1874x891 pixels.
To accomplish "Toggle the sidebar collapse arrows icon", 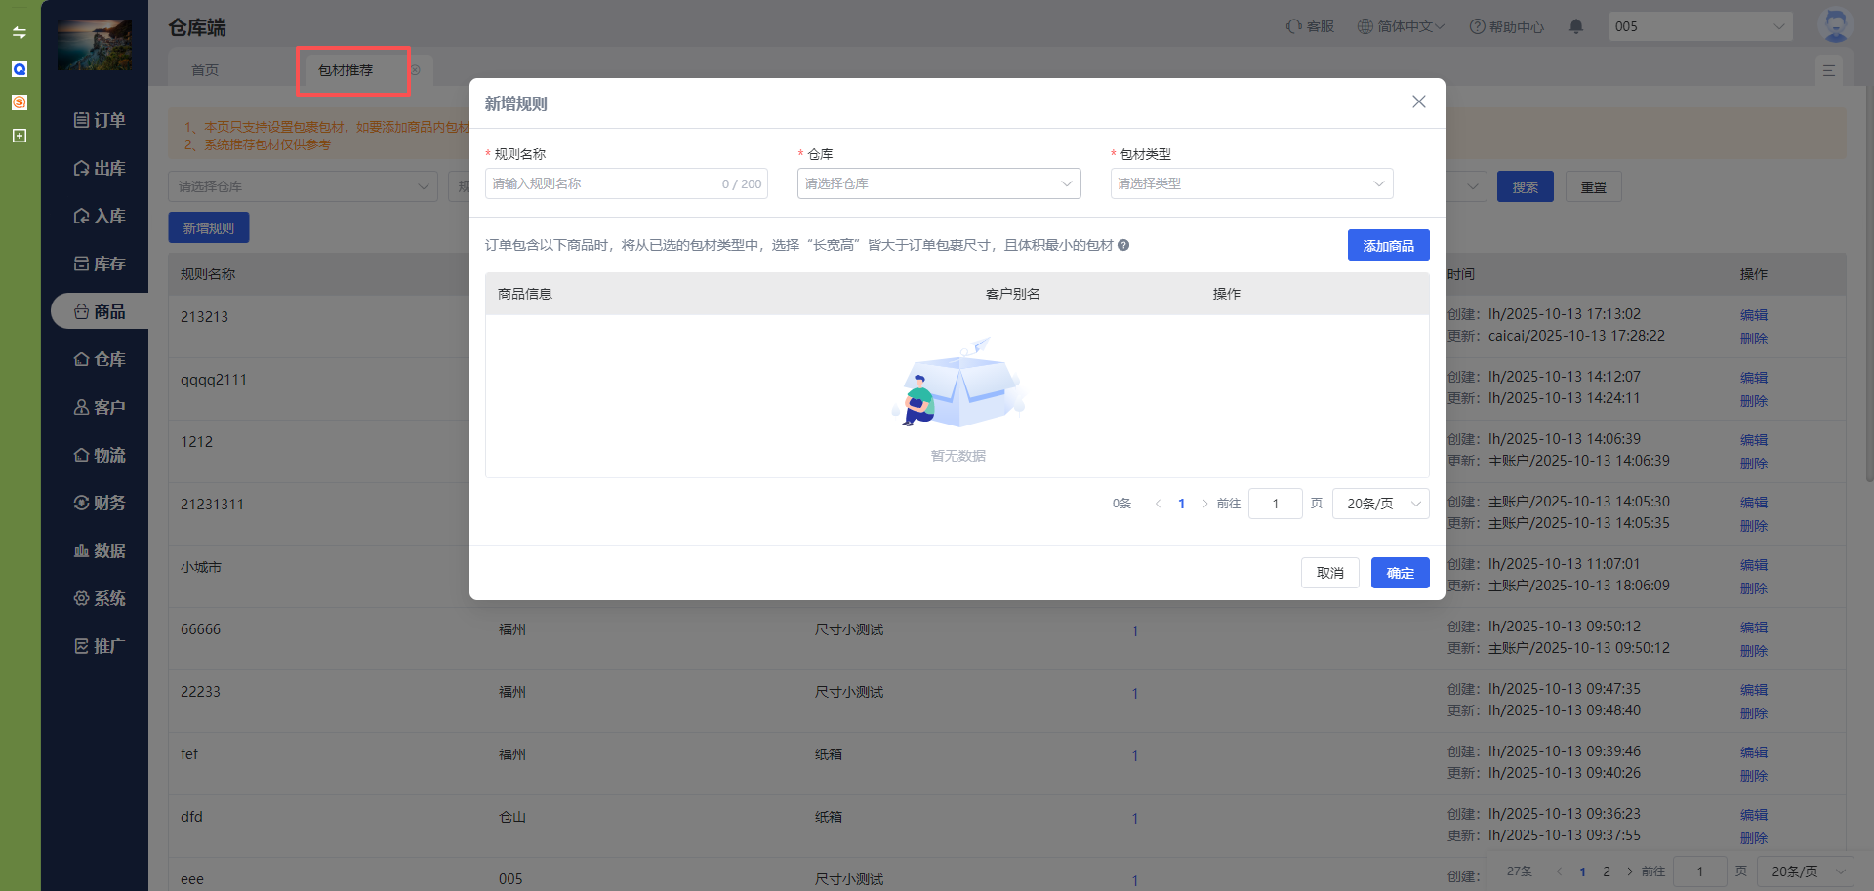I will (x=20, y=32).
